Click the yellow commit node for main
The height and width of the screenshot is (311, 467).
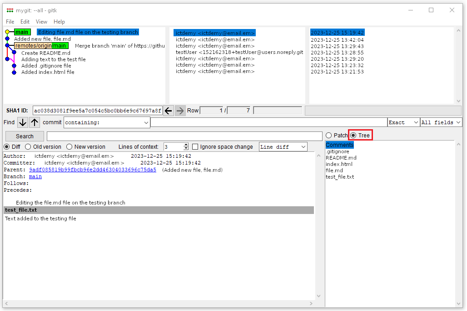point(7,32)
